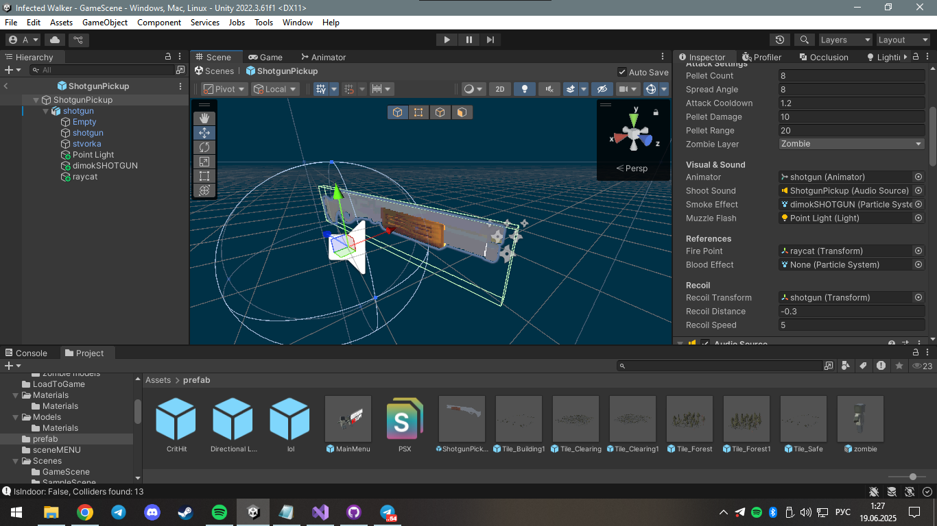Click the global search magnifier icon

804,40
